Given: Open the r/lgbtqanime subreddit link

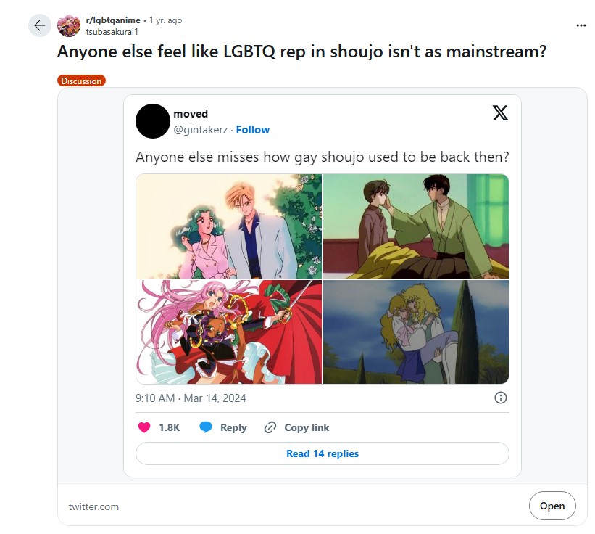Looking at the screenshot, I should (113, 20).
